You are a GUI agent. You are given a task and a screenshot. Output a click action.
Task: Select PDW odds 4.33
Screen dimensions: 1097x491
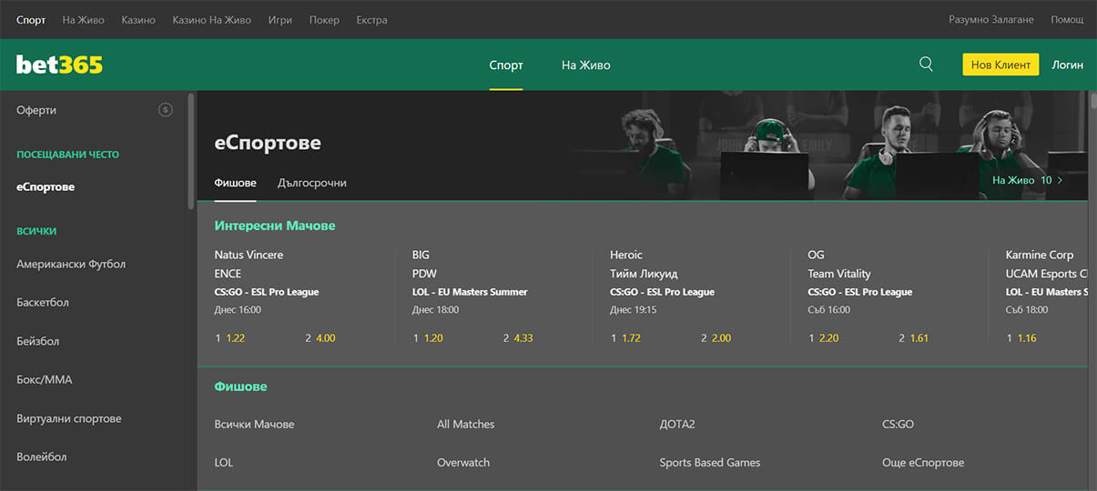pos(518,338)
